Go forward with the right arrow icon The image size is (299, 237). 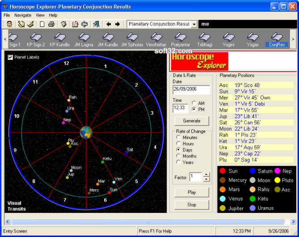(118, 24)
